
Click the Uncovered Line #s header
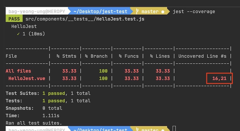pos(202,56)
